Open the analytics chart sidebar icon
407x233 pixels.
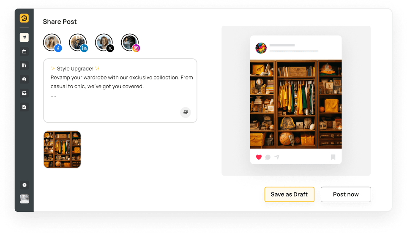click(x=24, y=107)
